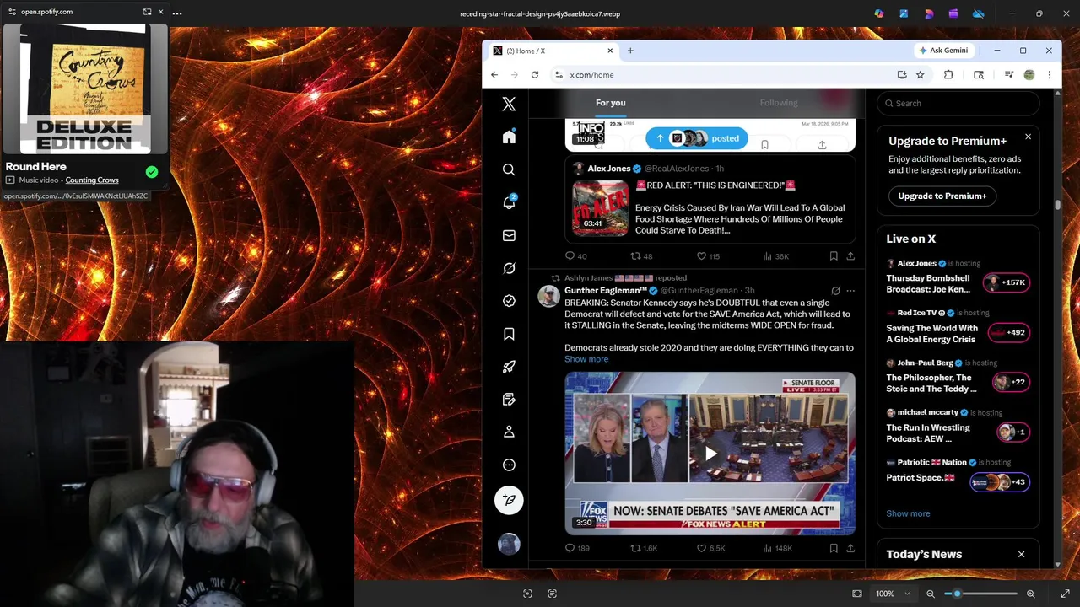Select the (2) Home / X browser tab
Screen dimensions: 1080x607
click(x=553, y=51)
